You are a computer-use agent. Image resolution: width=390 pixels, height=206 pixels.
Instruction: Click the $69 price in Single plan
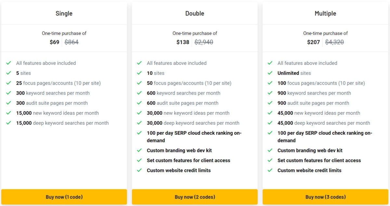coord(54,42)
